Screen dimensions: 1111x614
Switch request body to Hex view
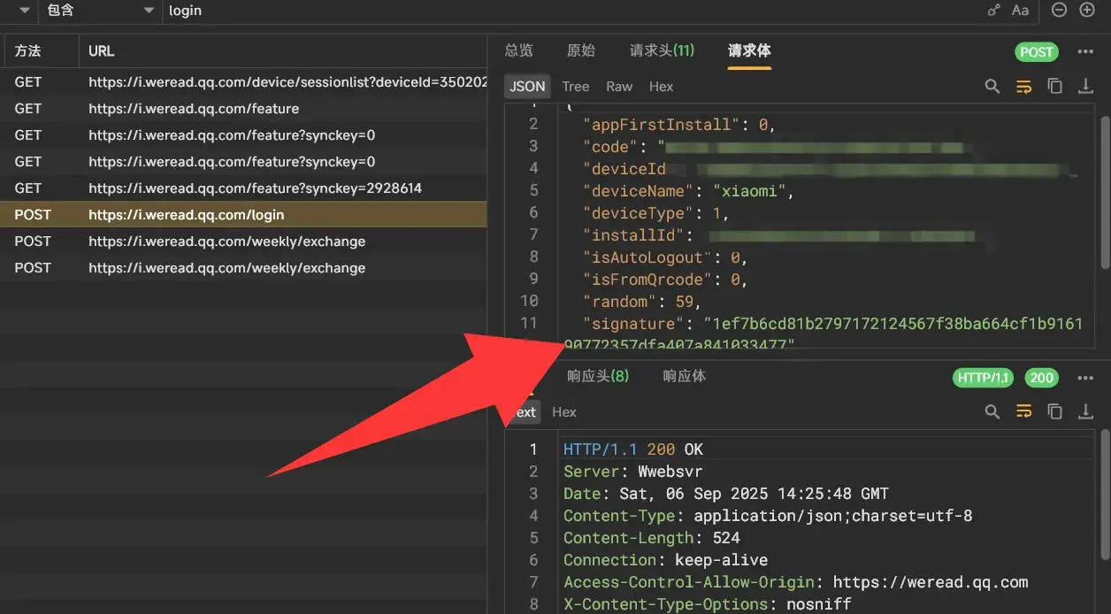(661, 86)
